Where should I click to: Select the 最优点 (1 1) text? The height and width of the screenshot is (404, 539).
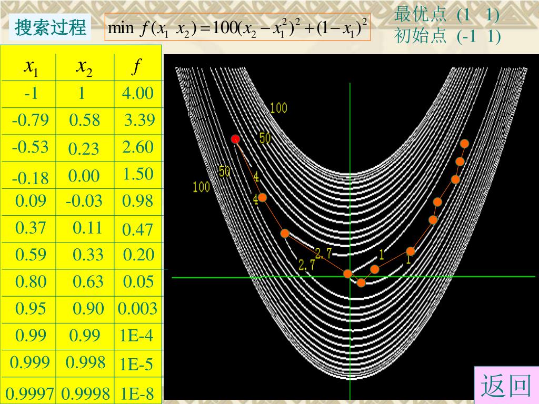446,14
